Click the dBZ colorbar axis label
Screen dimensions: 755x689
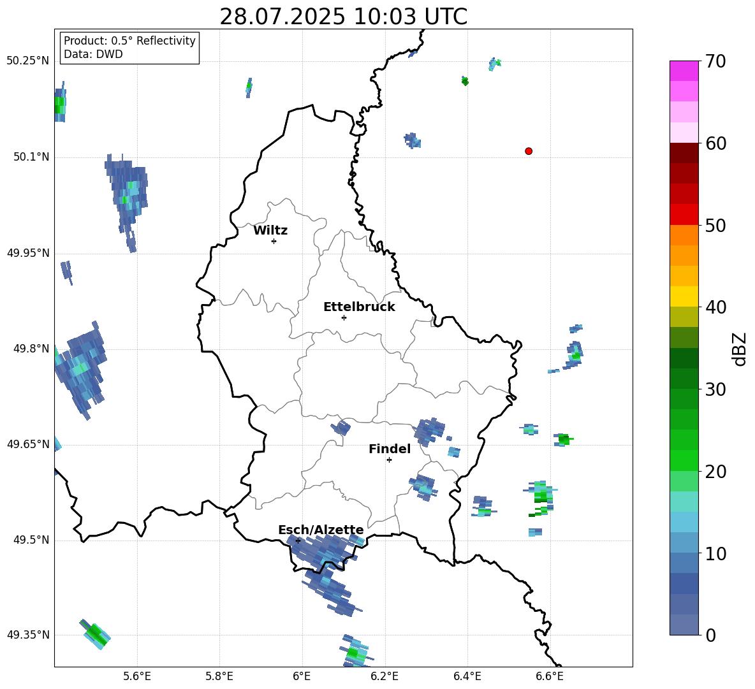[x=740, y=349]
